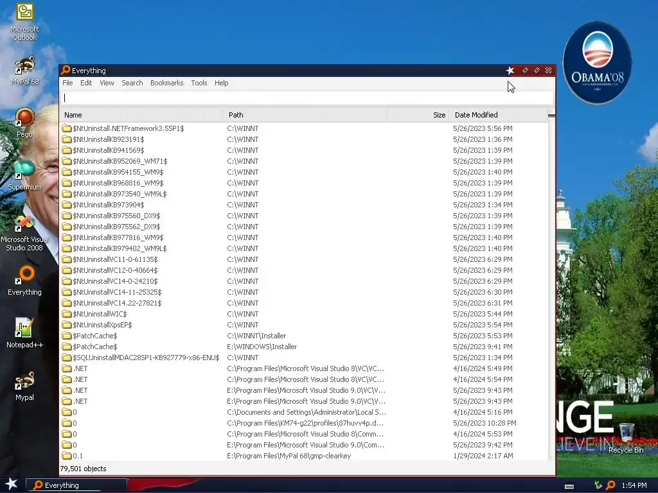Select the $NtUninstallKB977816_WM9$ folder
Screen dimensions: 658x493
pyautogui.click(x=303, y=238)
